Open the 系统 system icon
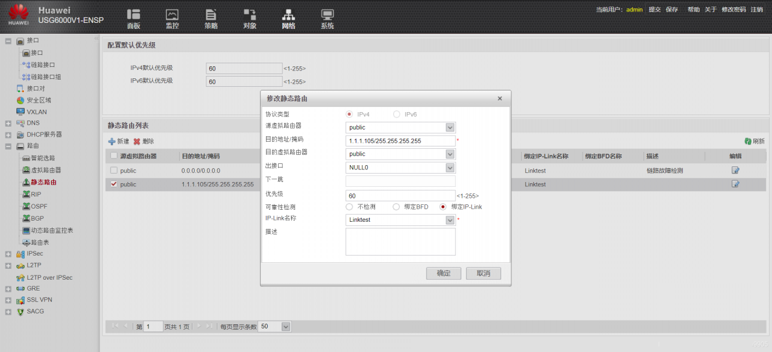 coord(327,14)
